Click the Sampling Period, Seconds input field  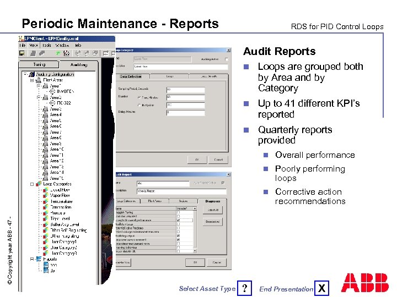186,90
